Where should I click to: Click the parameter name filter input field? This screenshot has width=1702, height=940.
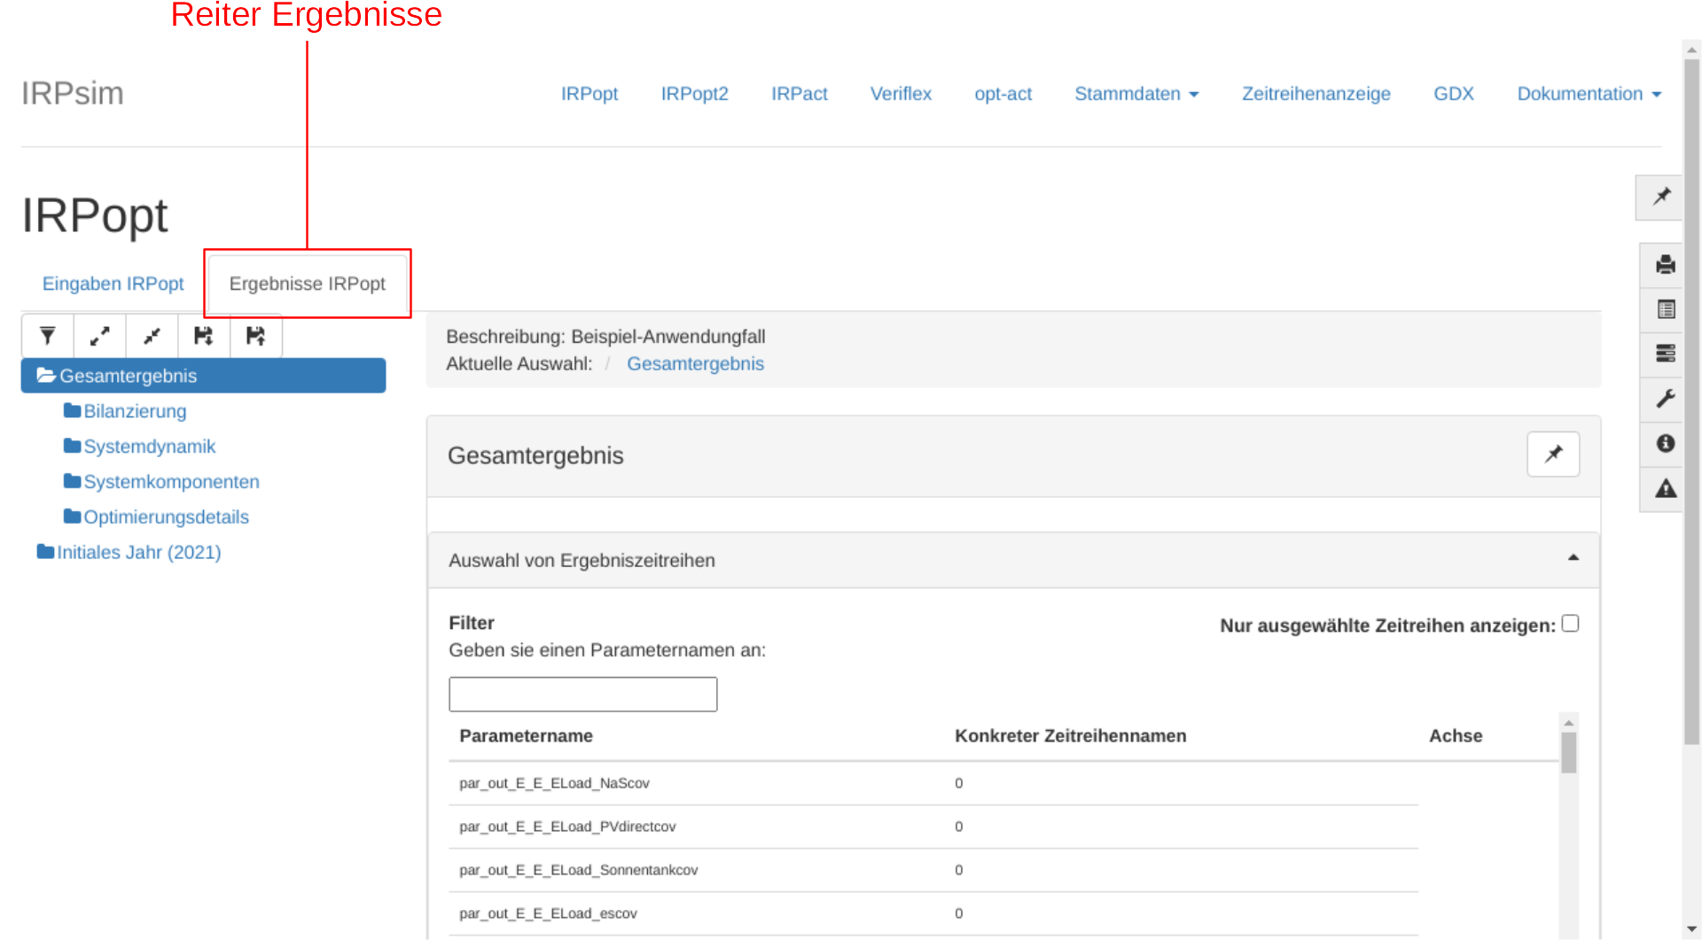[x=583, y=695]
